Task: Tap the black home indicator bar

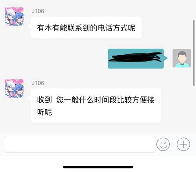Action: click(98, 167)
